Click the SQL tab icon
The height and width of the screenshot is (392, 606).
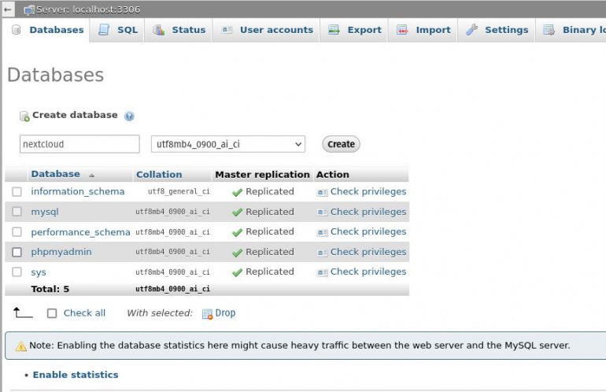pyautogui.click(x=104, y=30)
